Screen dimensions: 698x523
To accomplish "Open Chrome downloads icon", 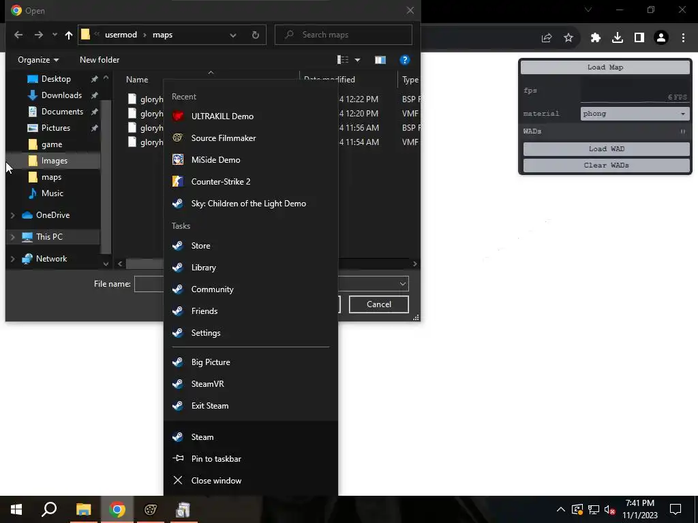I will click(618, 38).
